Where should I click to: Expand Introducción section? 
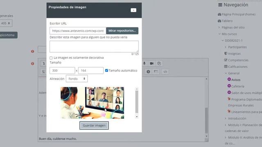[226, 118]
